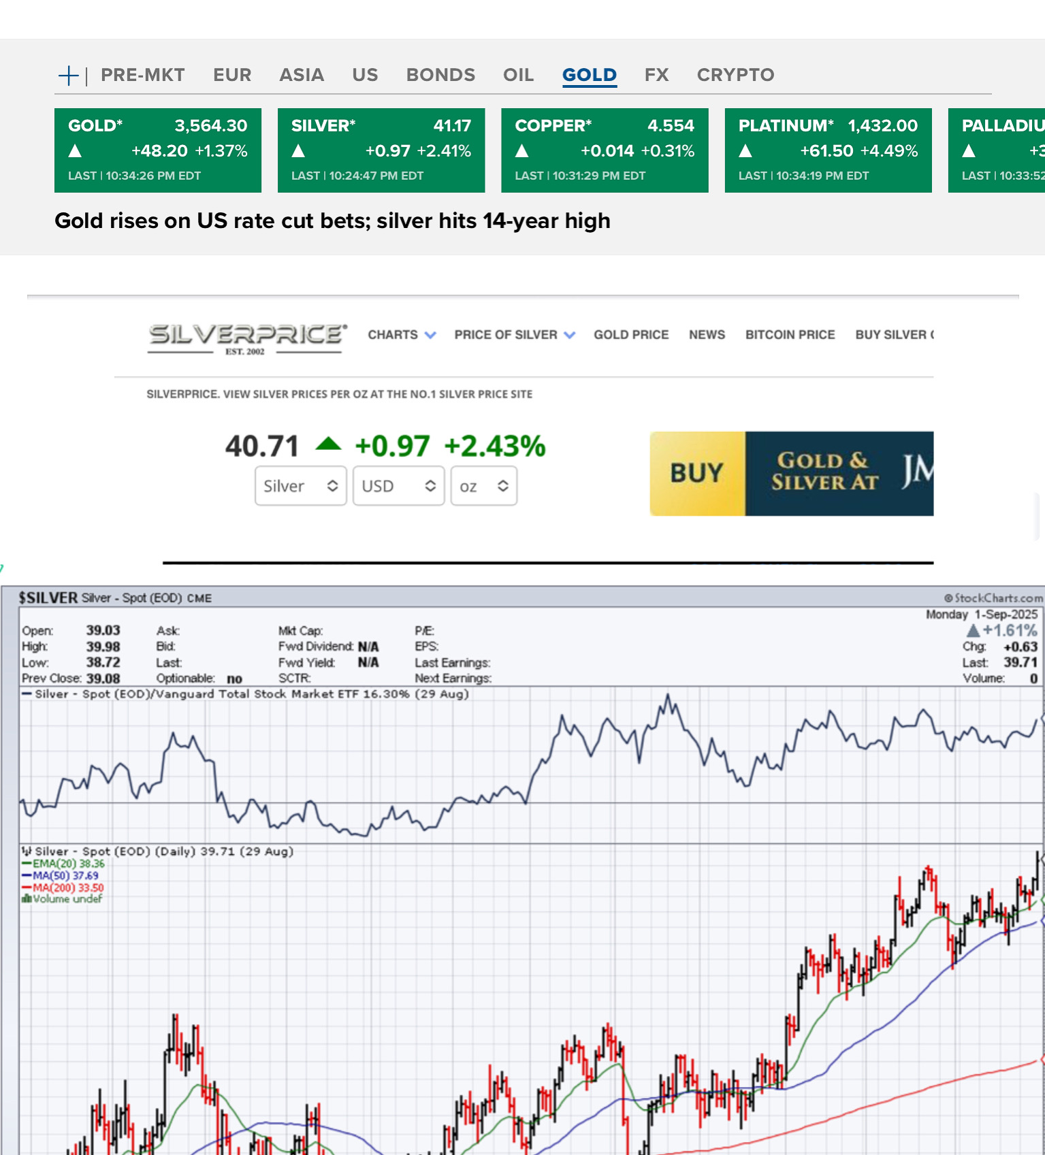Go to the NEWS section
1045x1155 pixels.
(x=707, y=335)
